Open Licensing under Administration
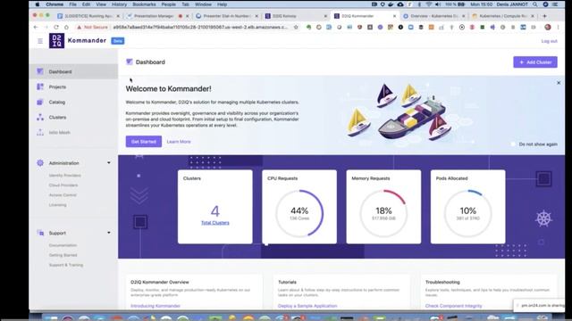This screenshot has width=572, height=321. click(x=57, y=205)
